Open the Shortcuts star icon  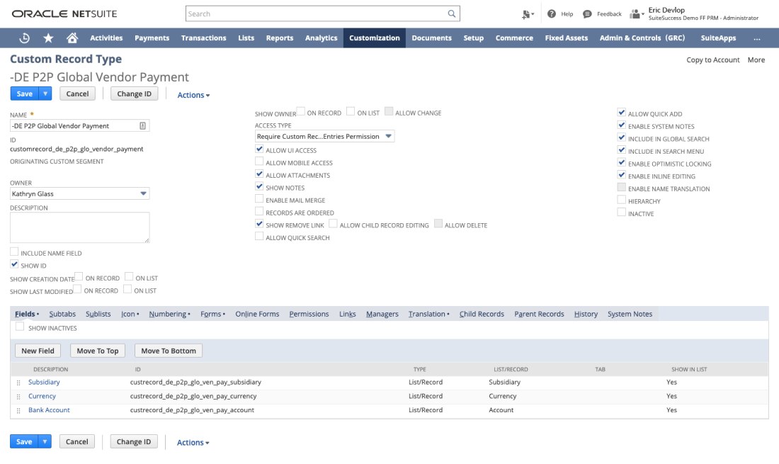[48, 38]
